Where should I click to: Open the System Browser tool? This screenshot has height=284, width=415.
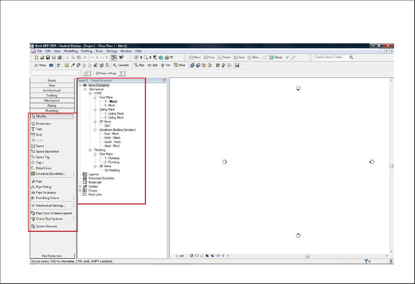(x=46, y=226)
